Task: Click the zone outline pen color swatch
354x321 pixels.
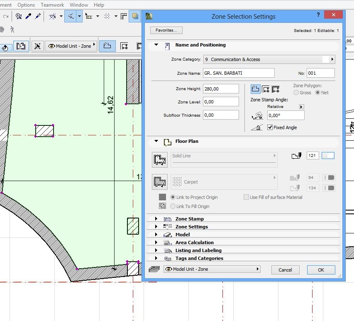Action: click(328, 156)
